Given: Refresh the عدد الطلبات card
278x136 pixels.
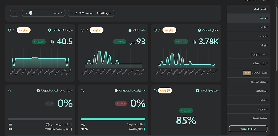Looking at the screenshot, I should click(82, 30).
